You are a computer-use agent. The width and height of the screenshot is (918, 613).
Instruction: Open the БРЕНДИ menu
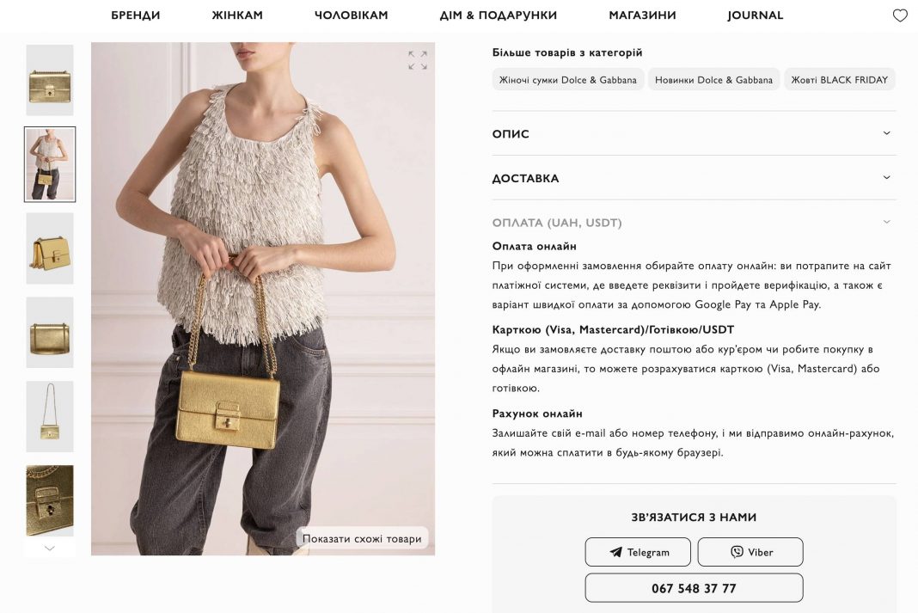coord(135,15)
